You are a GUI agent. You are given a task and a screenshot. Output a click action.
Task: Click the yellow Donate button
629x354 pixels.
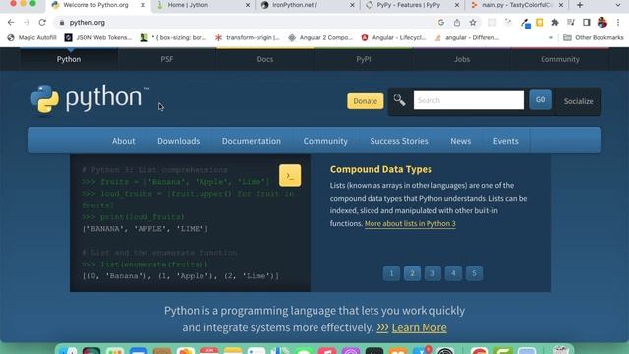pos(365,101)
